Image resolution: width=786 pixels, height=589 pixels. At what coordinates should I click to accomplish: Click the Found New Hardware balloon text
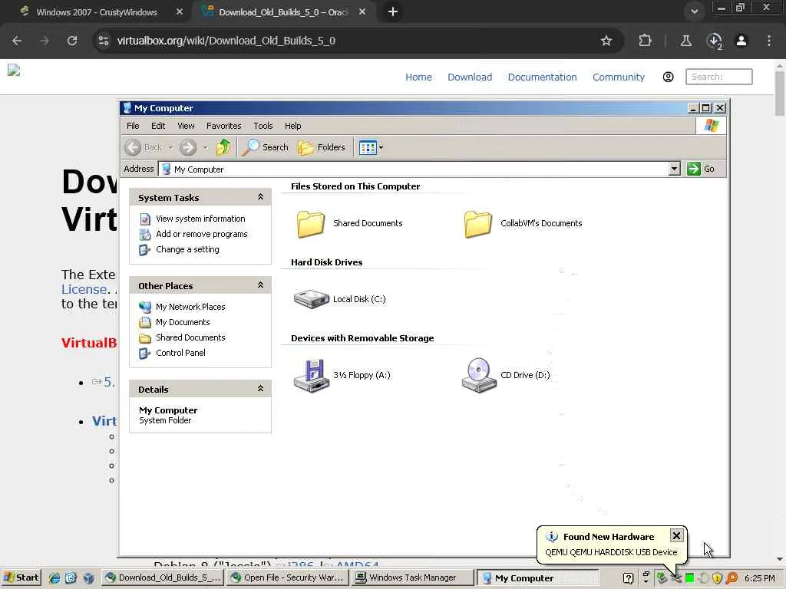(611, 552)
